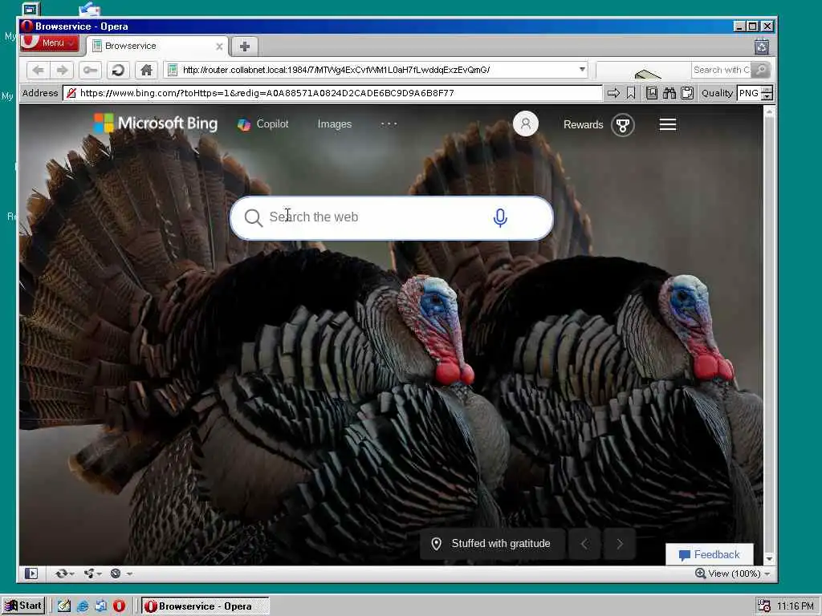Open the Bing hamburger settings menu
822x616 pixels.
pos(668,124)
